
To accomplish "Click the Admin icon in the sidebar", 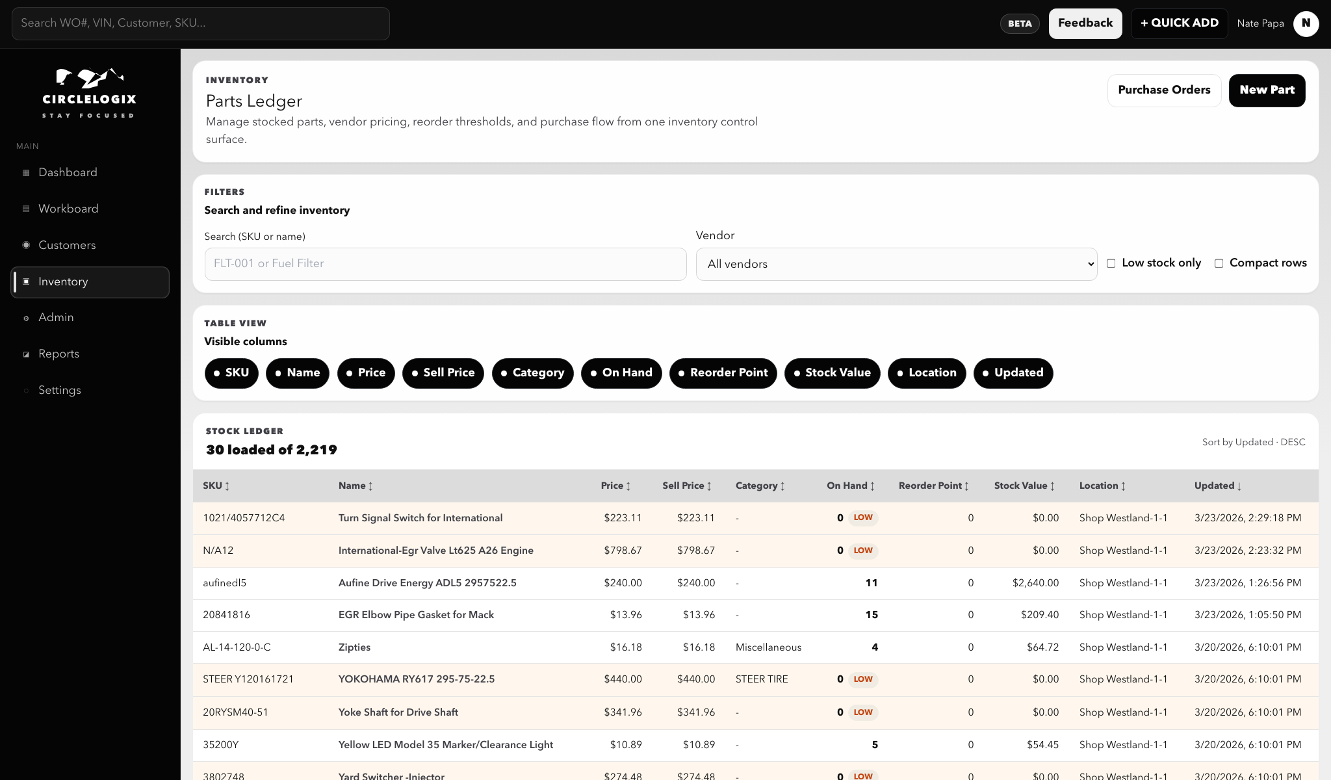I will coord(26,318).
